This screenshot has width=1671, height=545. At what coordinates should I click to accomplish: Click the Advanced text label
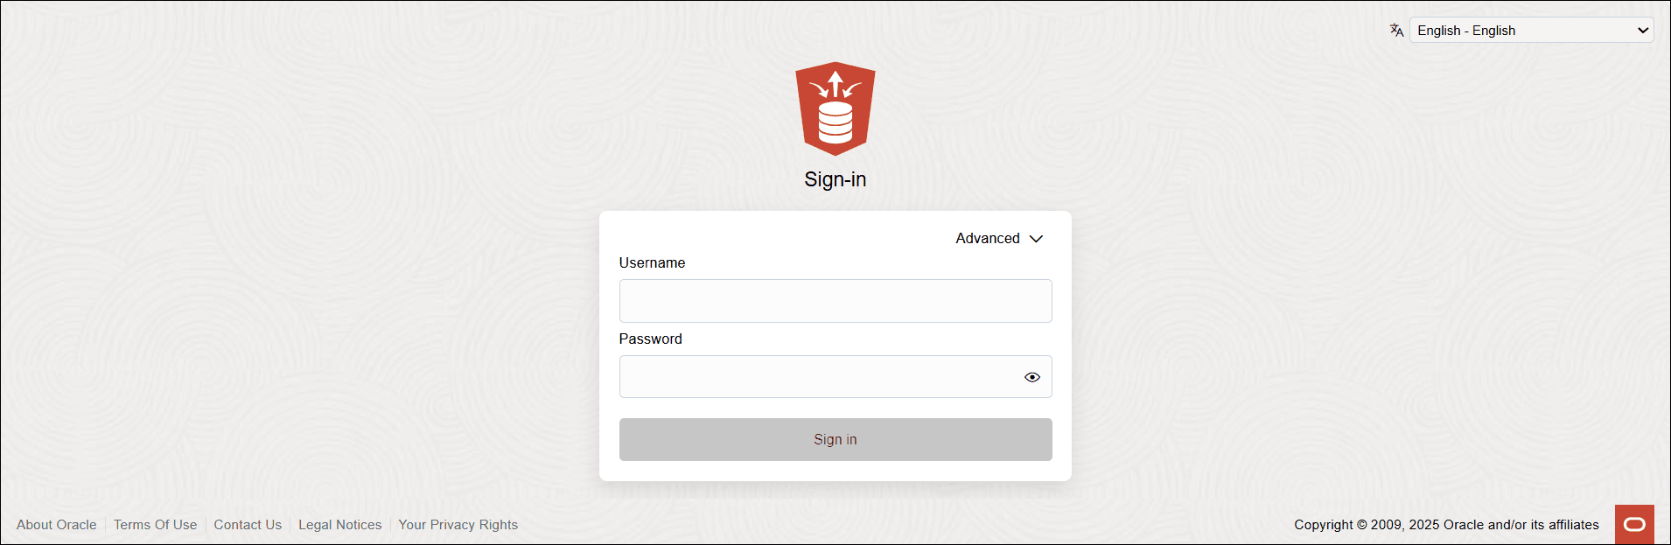988,238
